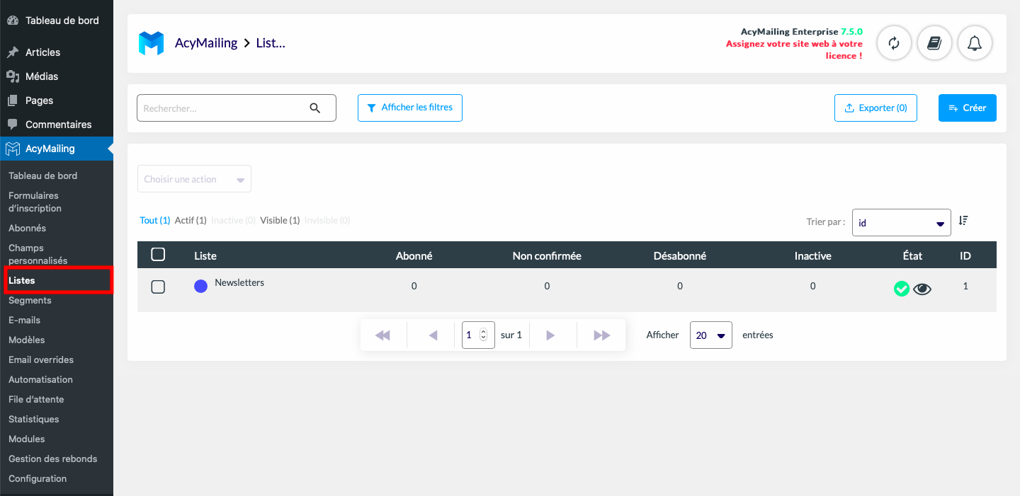Click the AcyMailing breadcrumb link

tap(206, 43)
